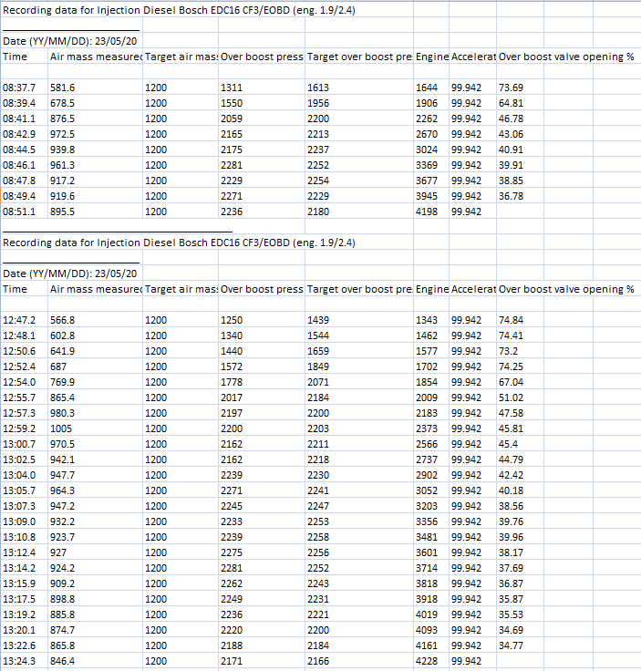Click valve opening value 34.77
641x671 pixels.
coord(511,645)
